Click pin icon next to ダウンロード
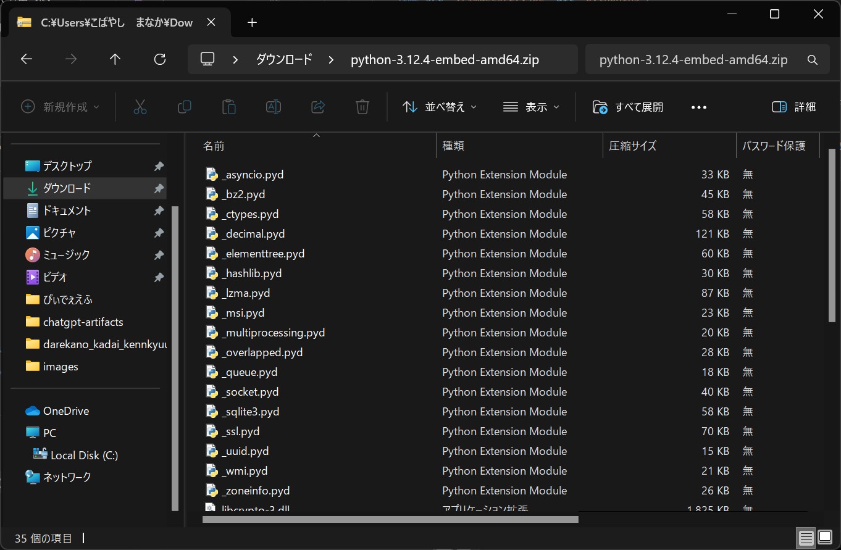The width and height of the screenshot is (841, 550). click(x=159, y=188)
